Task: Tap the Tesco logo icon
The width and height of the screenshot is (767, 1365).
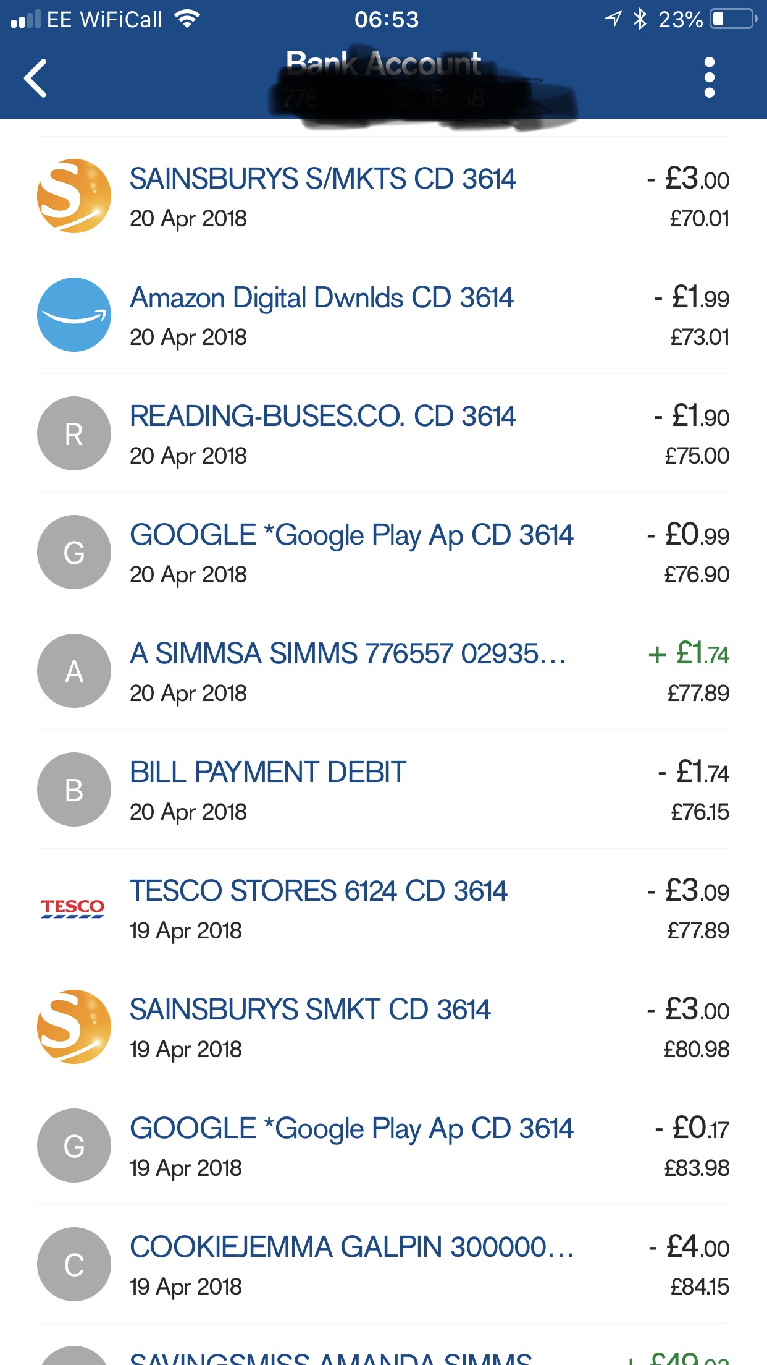Action: (73, 908)
